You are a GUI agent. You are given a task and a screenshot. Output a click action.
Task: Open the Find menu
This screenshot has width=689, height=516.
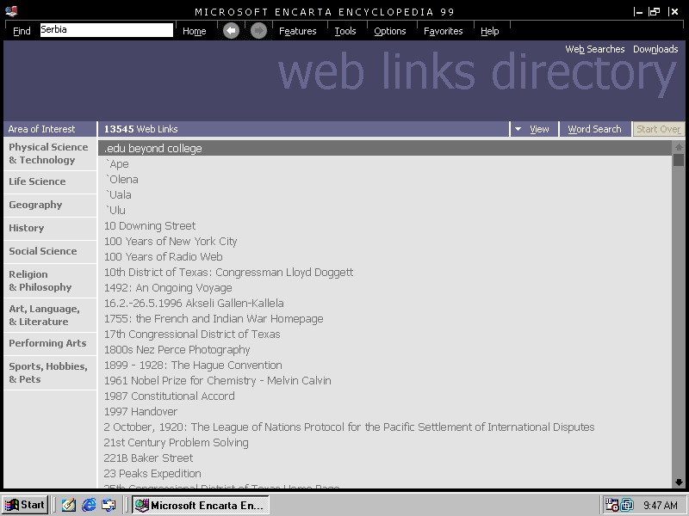coord(22,31)
